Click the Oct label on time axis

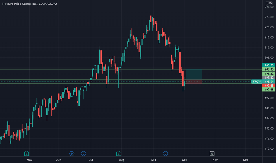click(x=184, y=160)
